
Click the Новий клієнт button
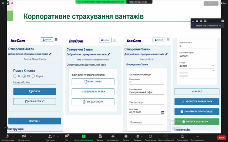[35, 102]
